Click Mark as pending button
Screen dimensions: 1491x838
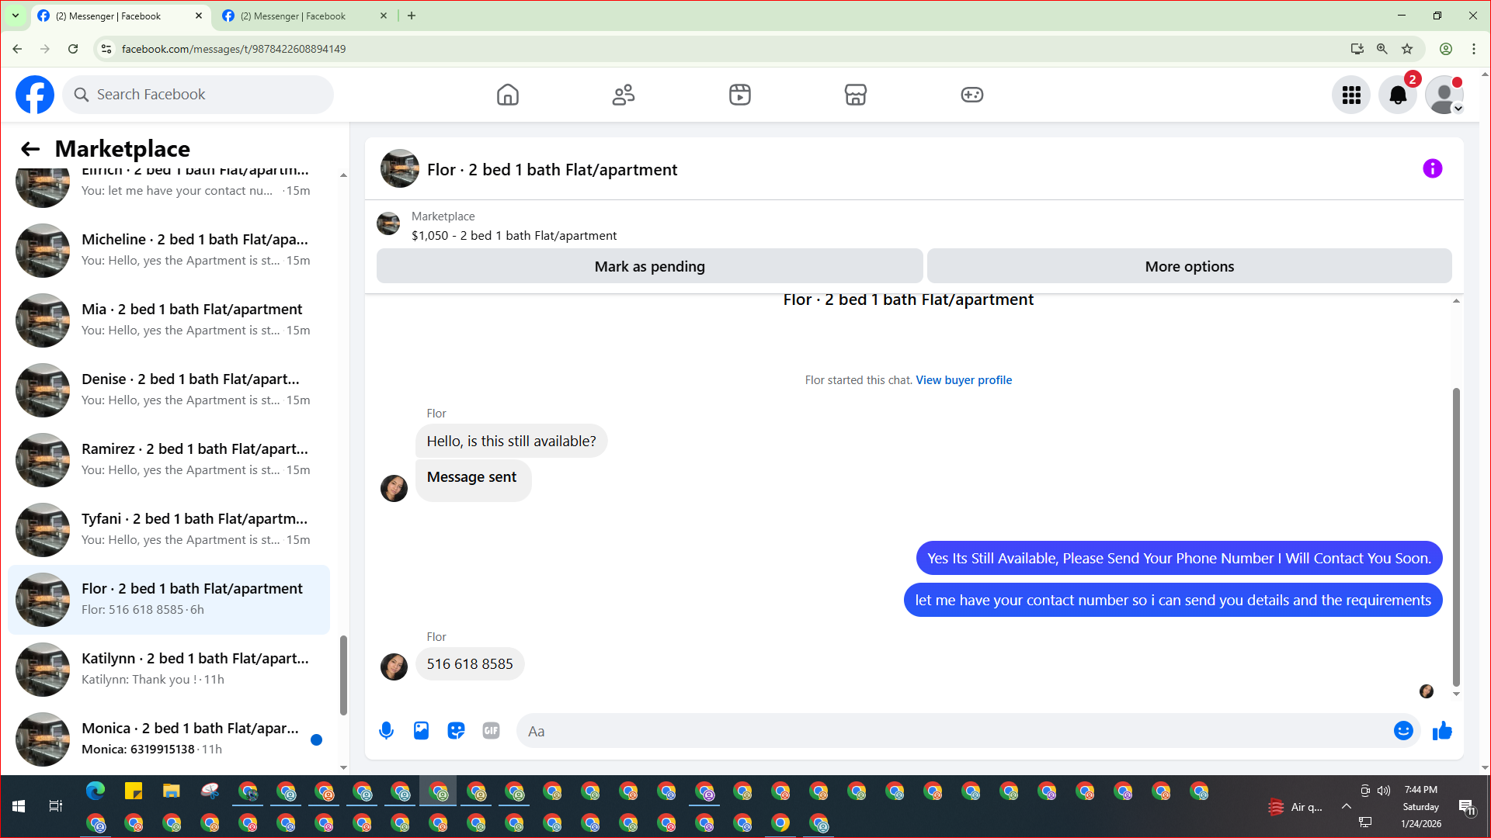pyautogui.click(x=649, y=266)
